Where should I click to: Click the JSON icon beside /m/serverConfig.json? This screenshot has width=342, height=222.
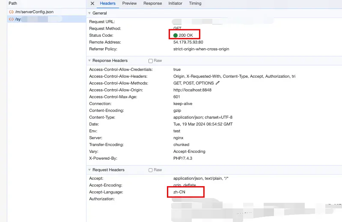coord(11,12)
